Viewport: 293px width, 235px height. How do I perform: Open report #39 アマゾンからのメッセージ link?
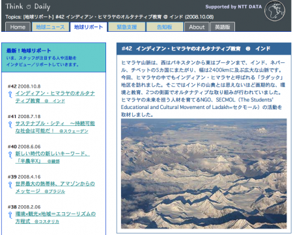[55, 188]
